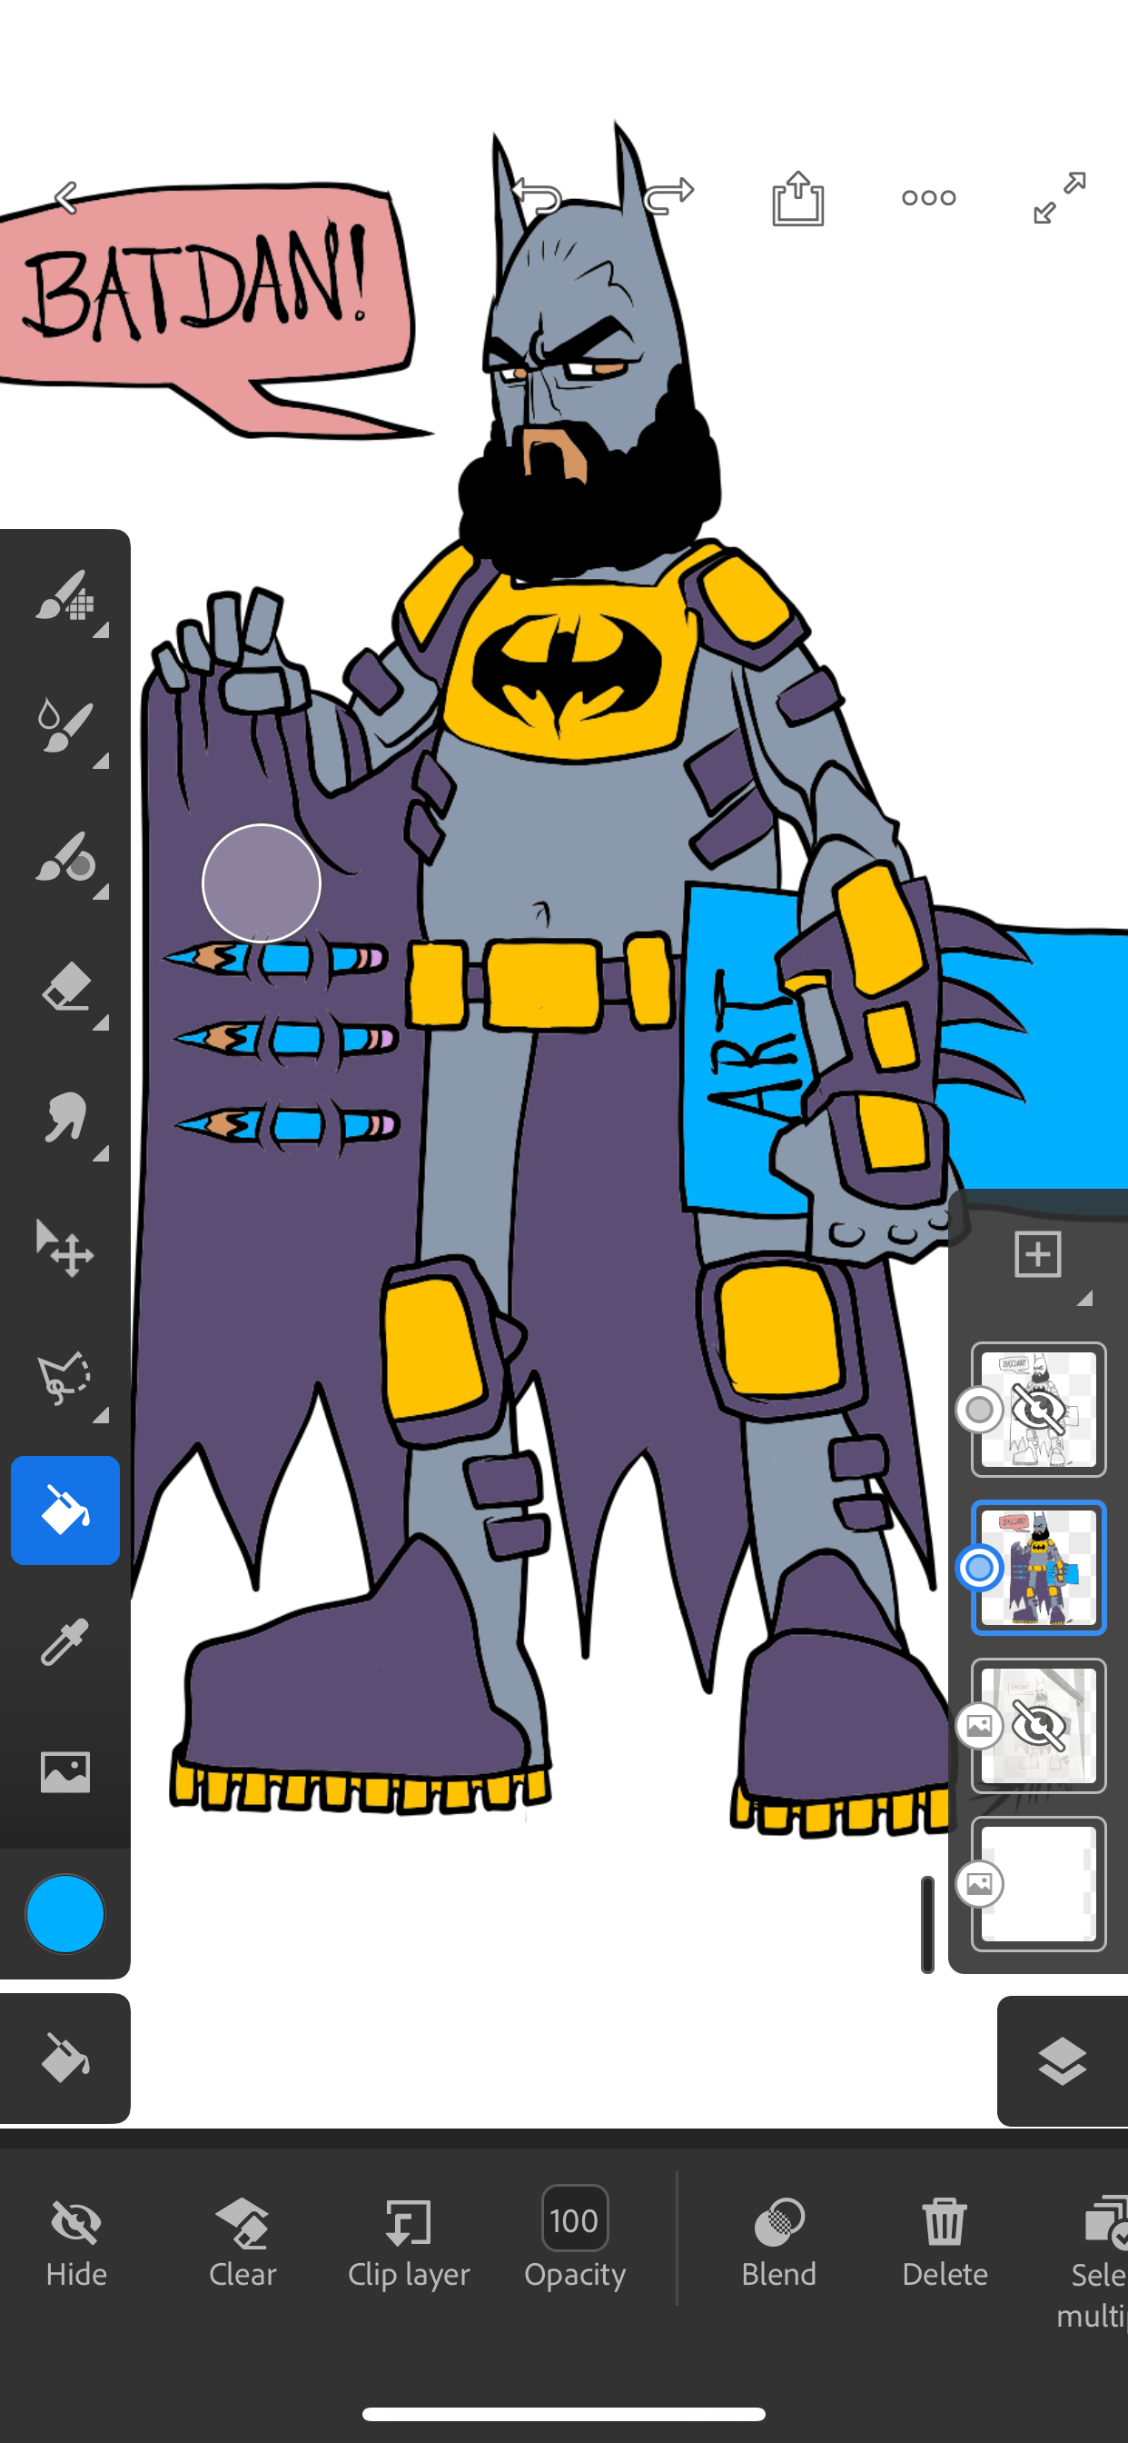The width and height of the screenshot is (1128, 2443).
Task: Redo the last action
Action: point(668,197)
